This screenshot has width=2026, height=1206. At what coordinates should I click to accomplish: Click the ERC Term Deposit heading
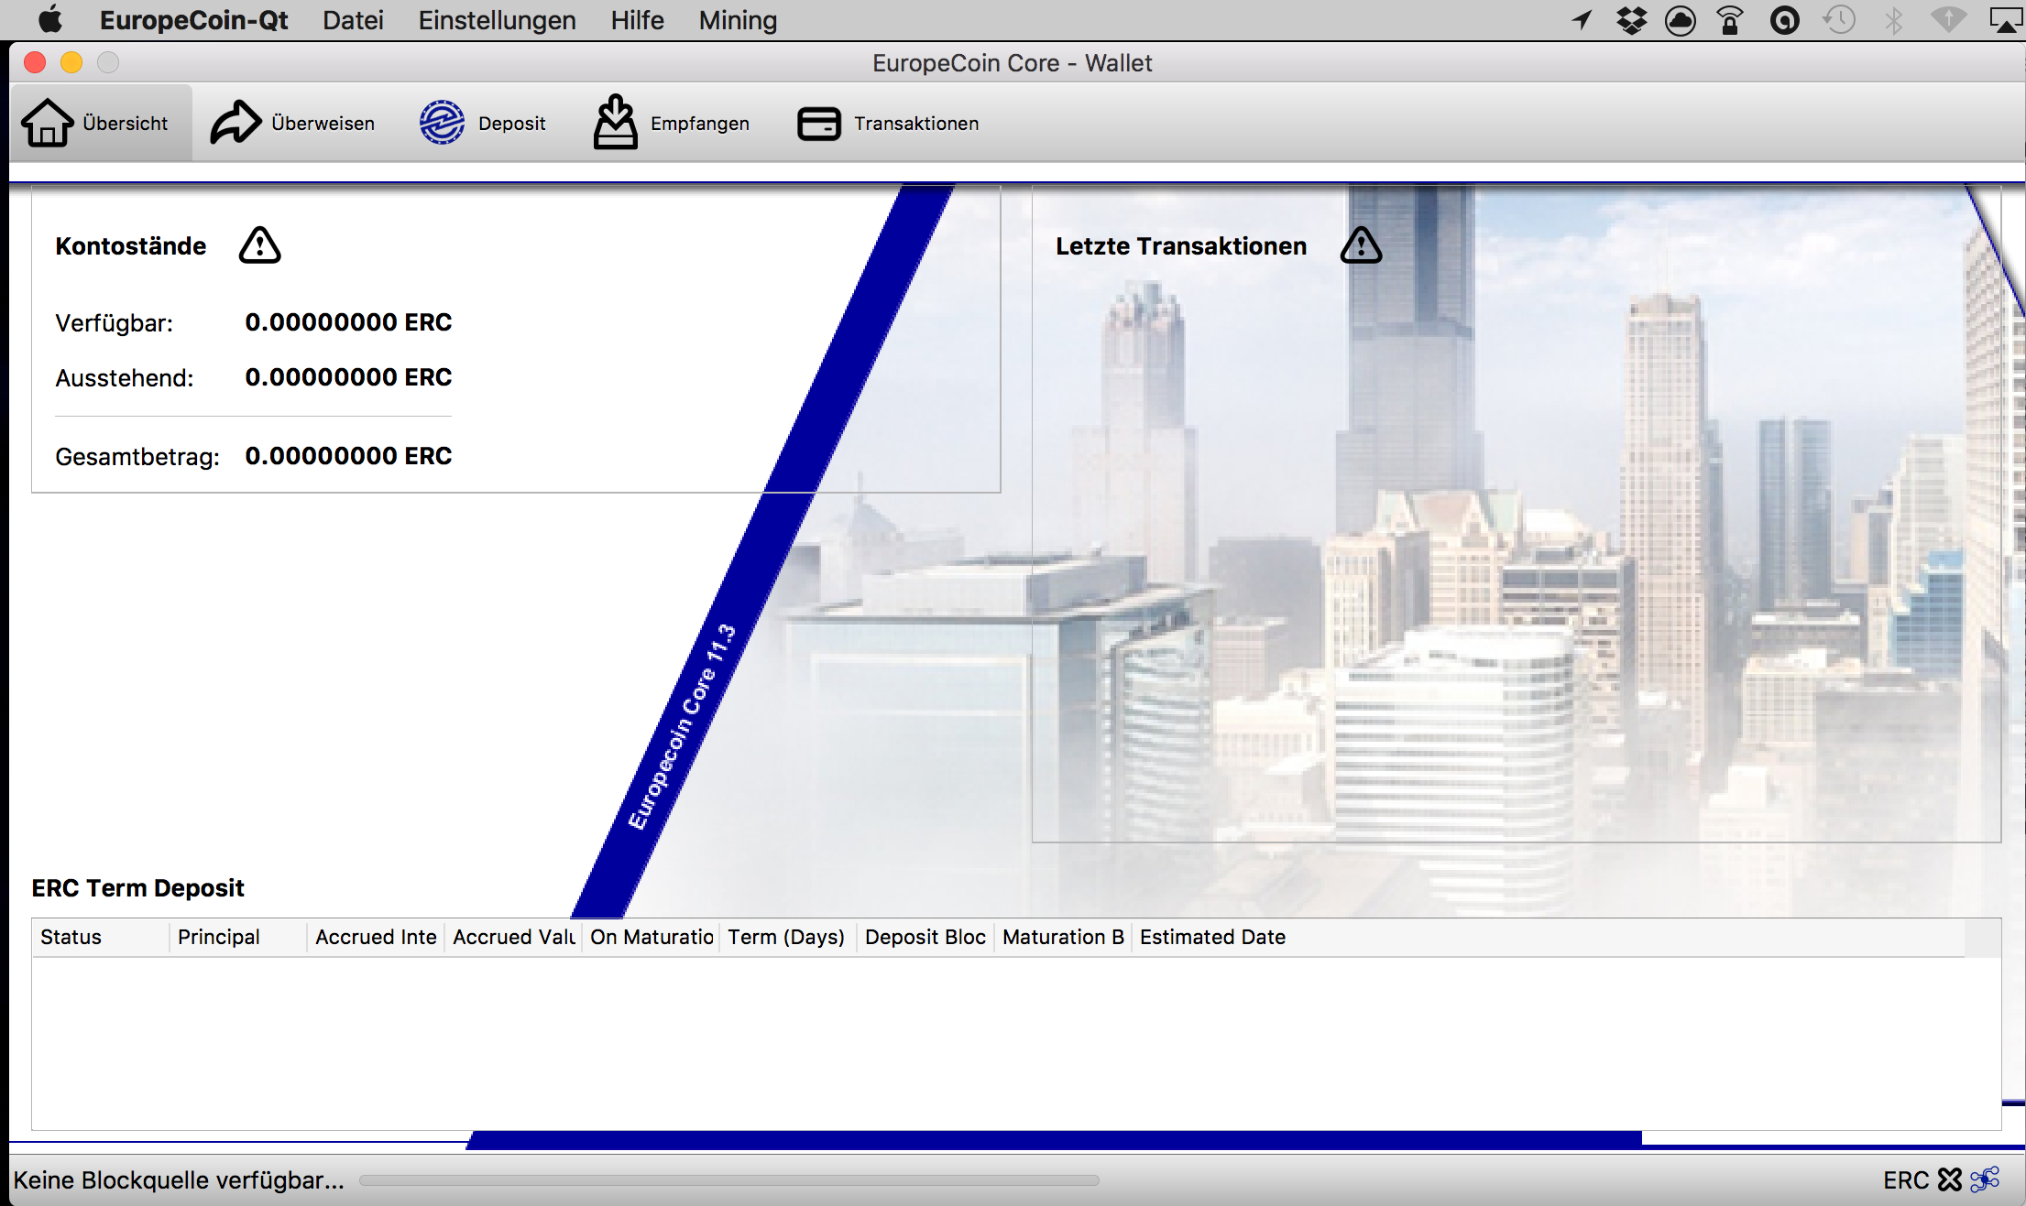(137, 888)
